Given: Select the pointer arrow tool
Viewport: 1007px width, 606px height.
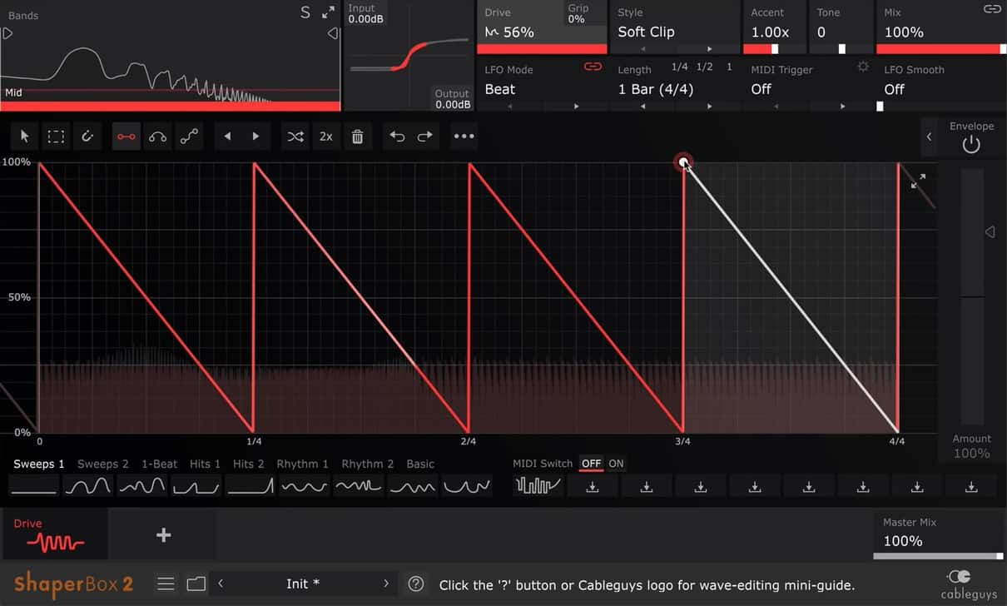Looking at the screenshot, I should [x=24, y=137].
